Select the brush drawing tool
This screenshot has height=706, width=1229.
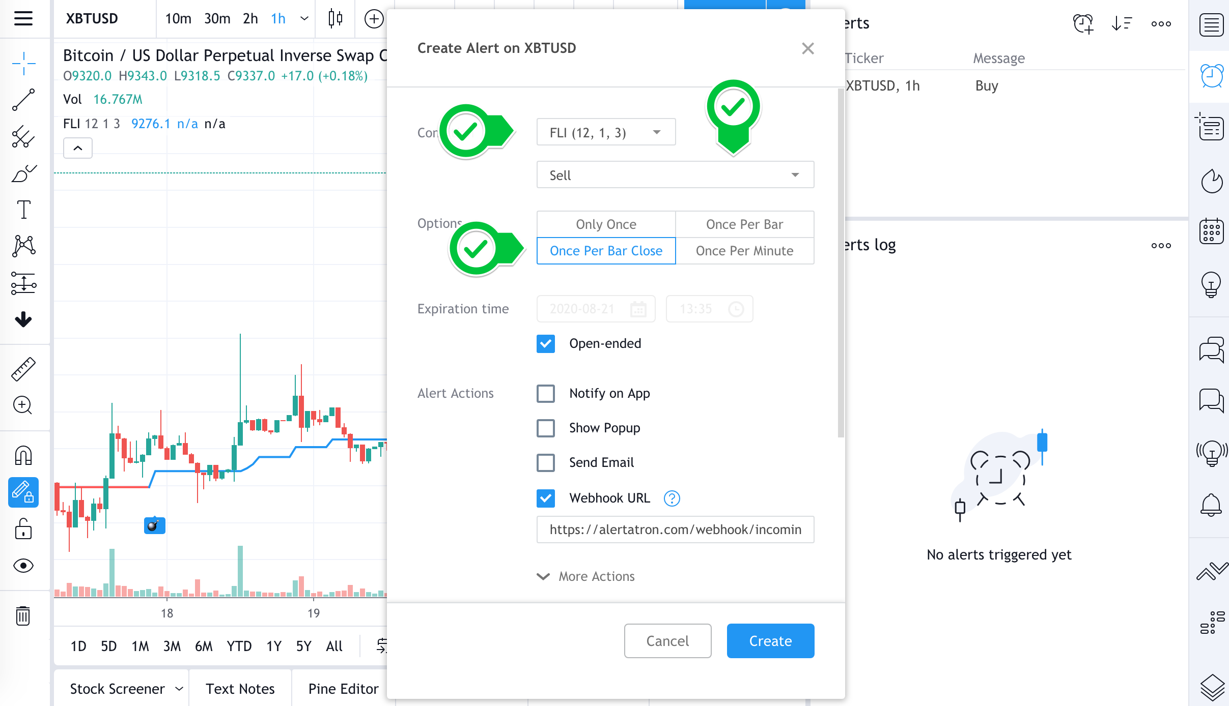23,174
